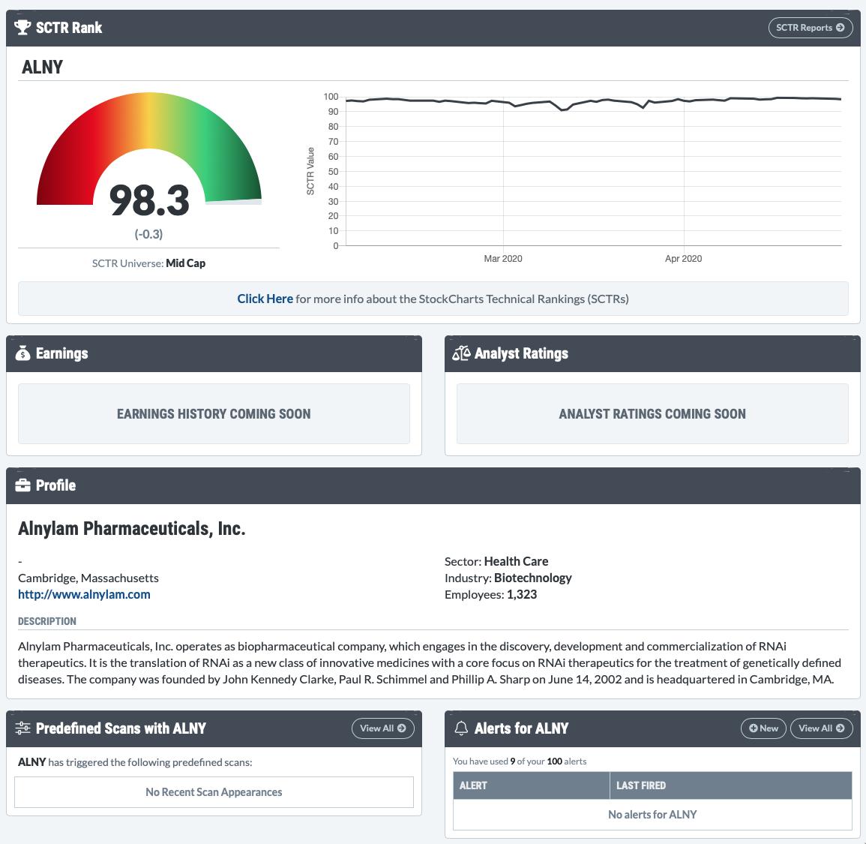Click the alerts usage count text
This screenshot has width=866, height=844.
pos(520,761)
